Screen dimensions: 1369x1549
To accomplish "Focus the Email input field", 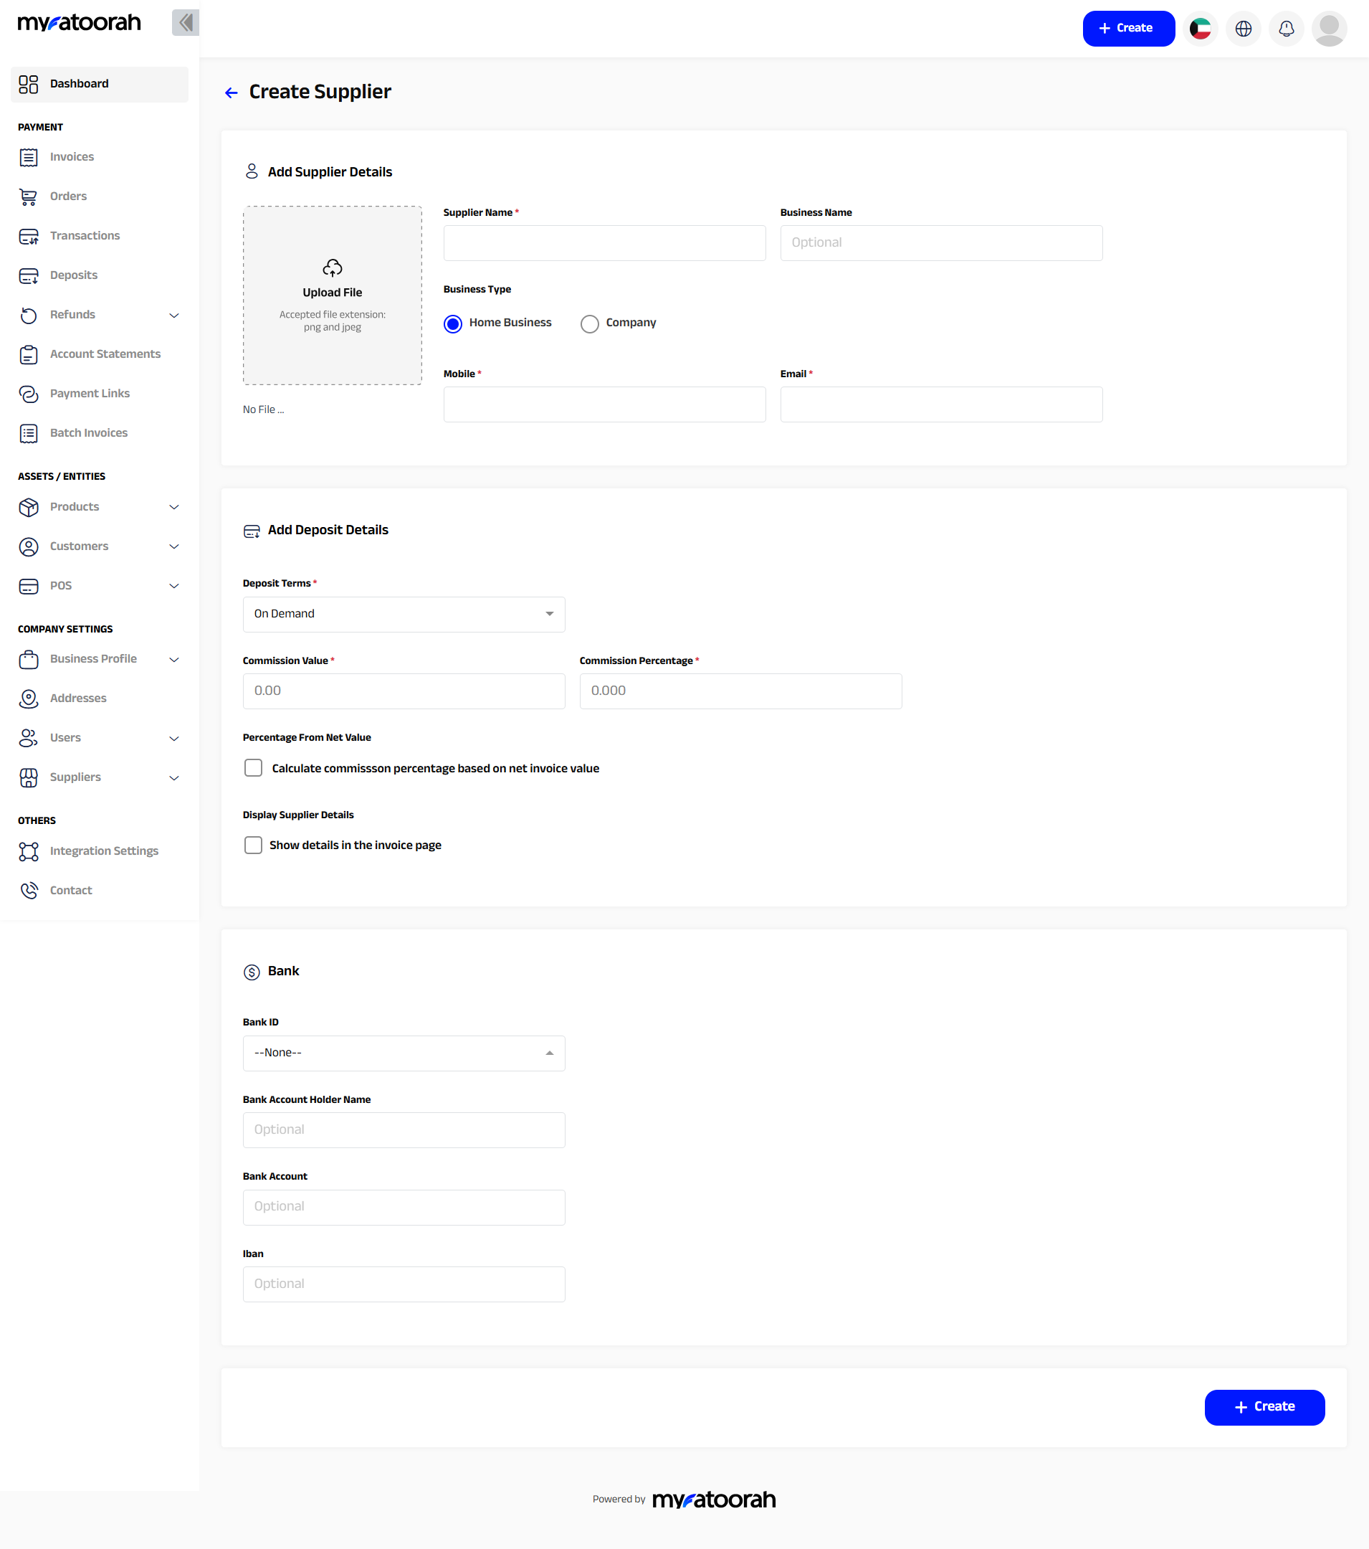I will click(x=941, y=404).
